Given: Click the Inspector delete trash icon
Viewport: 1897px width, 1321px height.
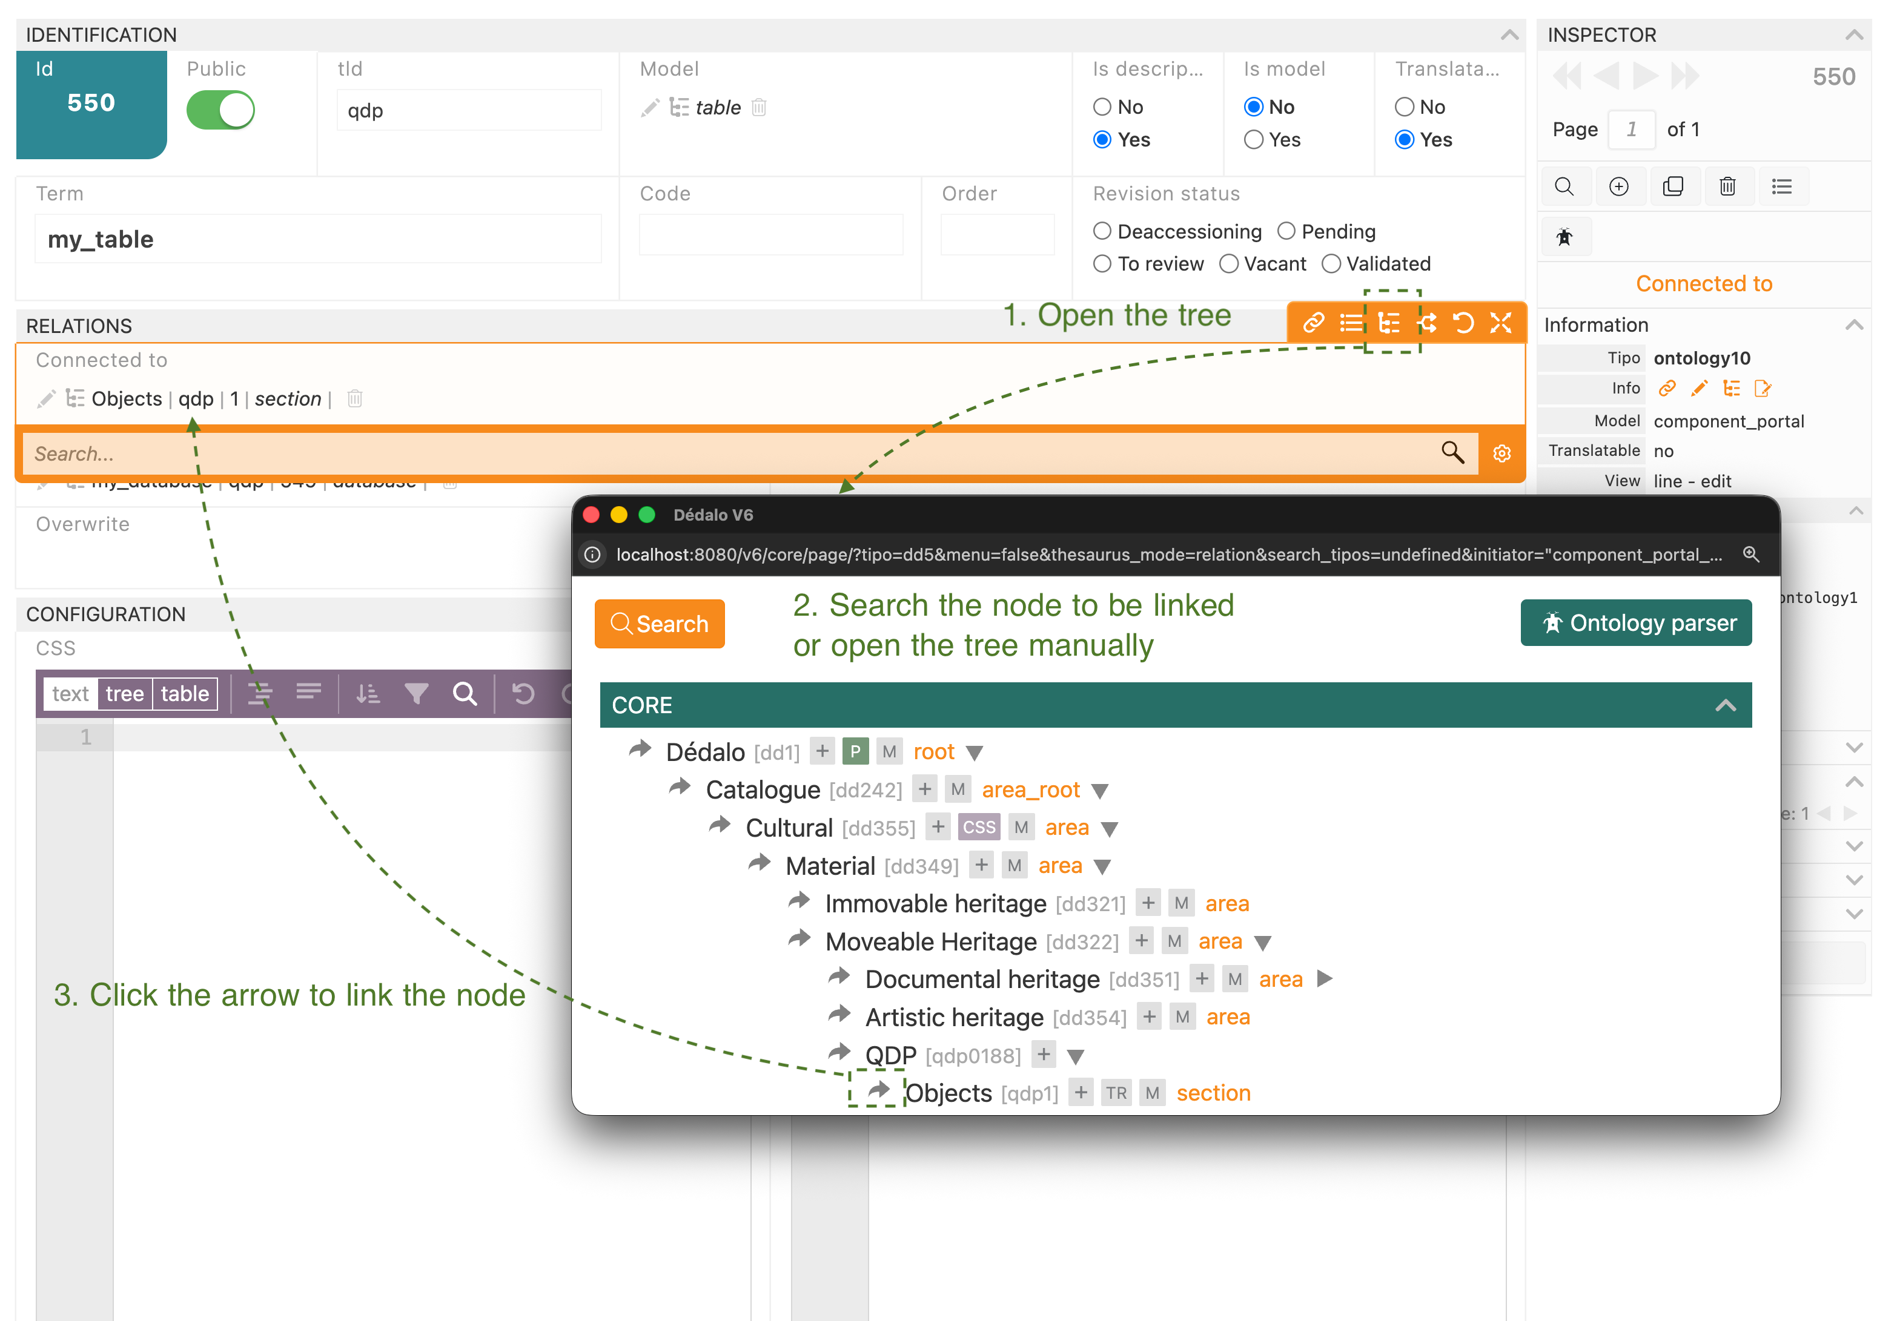Looking at the screenshot, I should point(1727,186).
